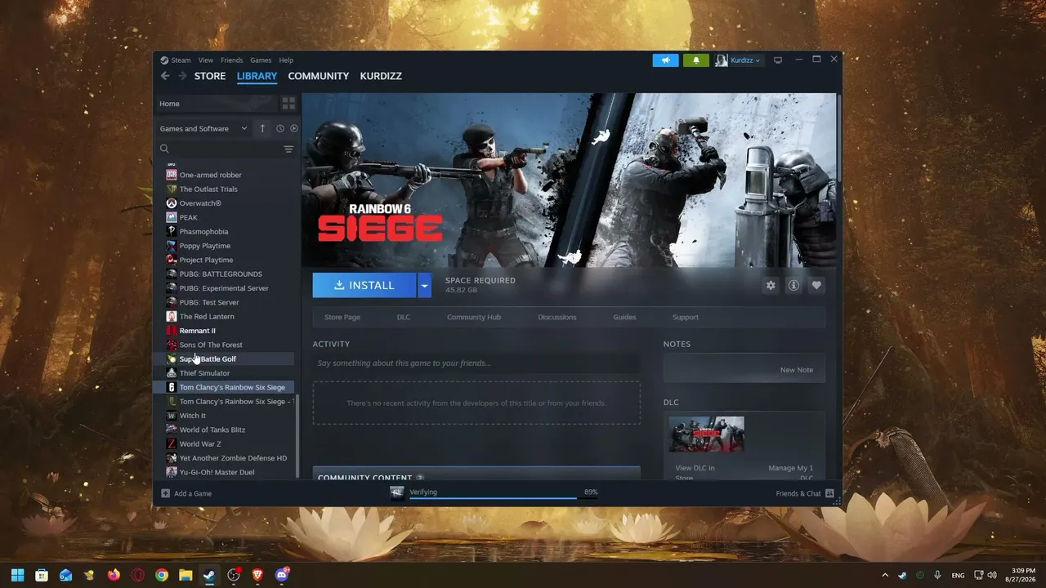Toggle the recent activity clock filter
The width and height of the screenshot is (1046, 588).
point(280,128)
